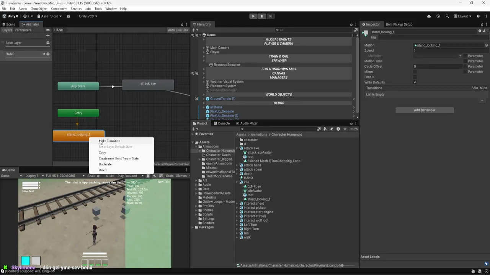The width and height of the screenshot is (490, 275).
Task: Open the Inspector component help icon
Action: tap(480, 31)
